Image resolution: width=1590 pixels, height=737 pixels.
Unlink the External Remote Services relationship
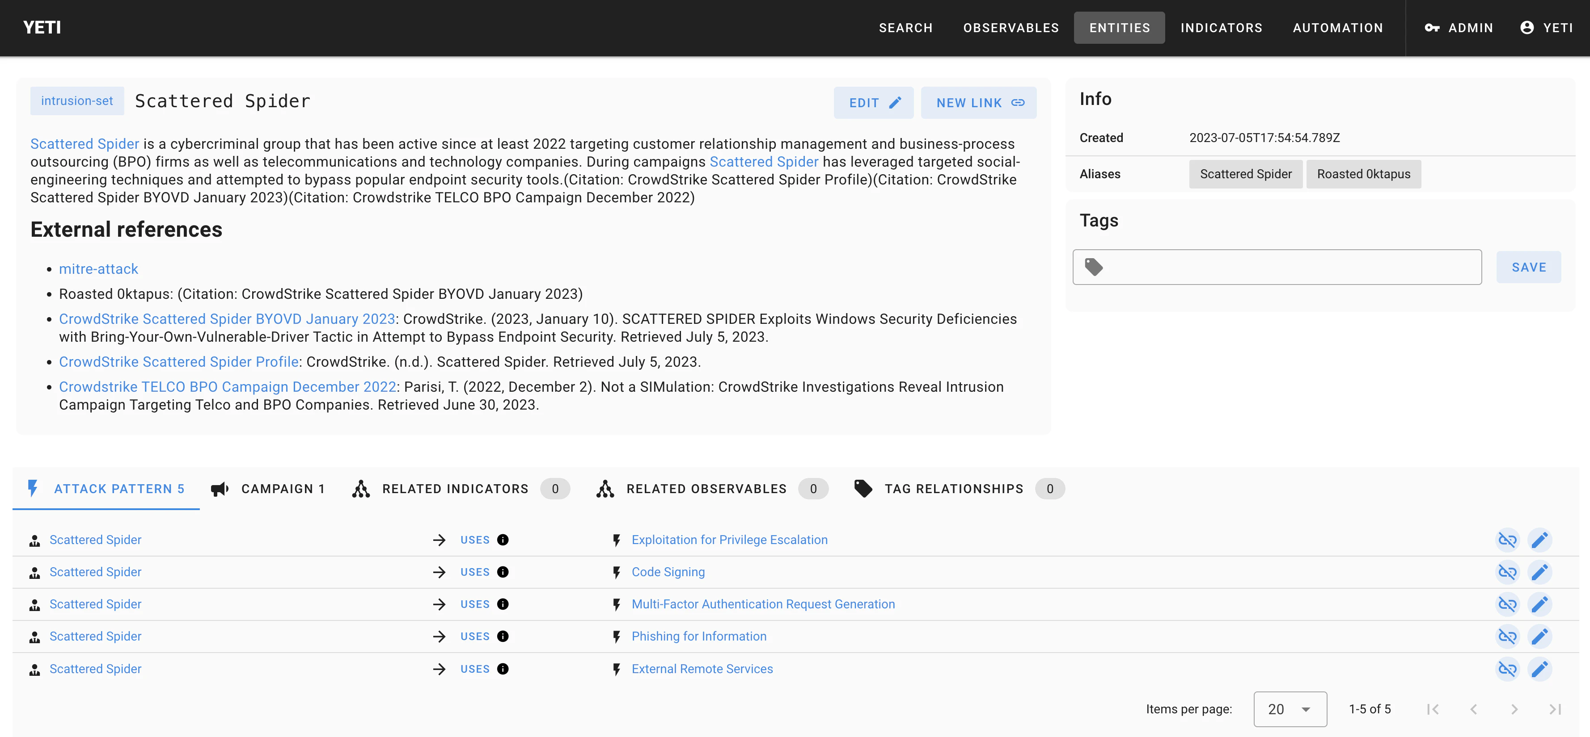pos(1507,669)
